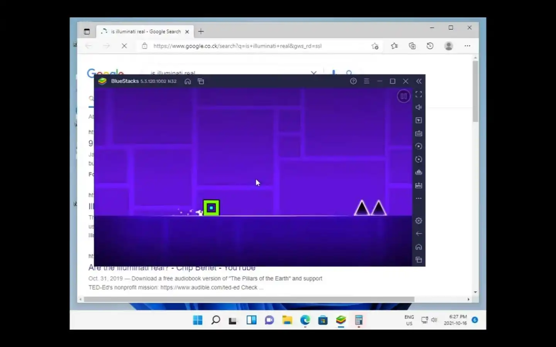This screenshot has height=347, width=556.
Task: Open Edge favorites icon
Action: [x=394, y=46]
